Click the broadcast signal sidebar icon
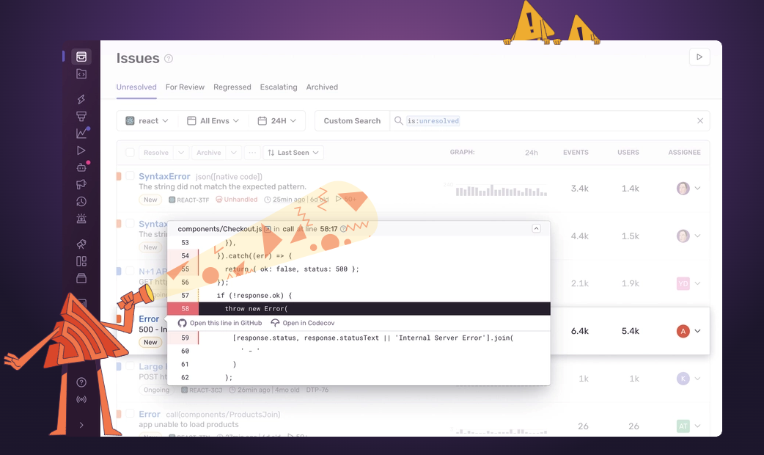This screenshot has height=455, width=764. coord(81,400)
